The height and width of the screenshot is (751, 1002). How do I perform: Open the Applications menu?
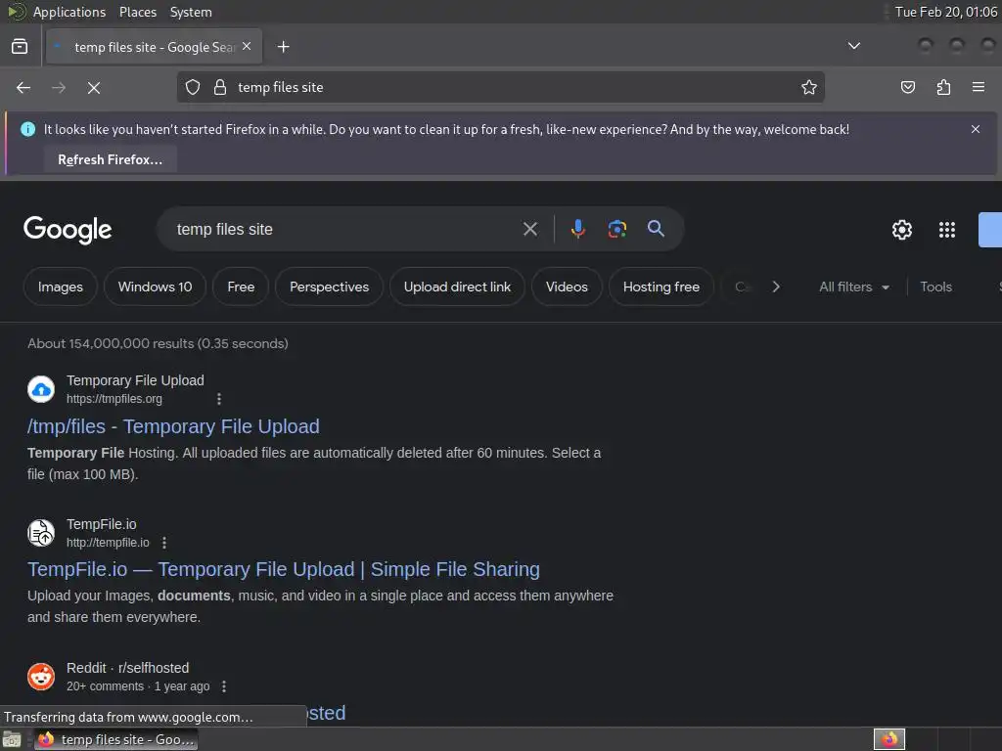69,12
